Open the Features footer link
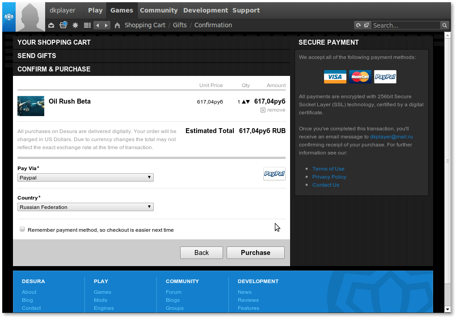This screenshot has height=317, width=455. pyautogui.click(x=249, y=309)
